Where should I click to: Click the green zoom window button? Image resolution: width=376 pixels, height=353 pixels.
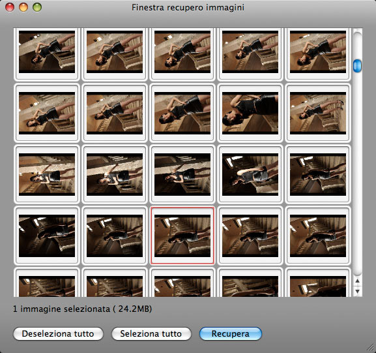(37, 7)
